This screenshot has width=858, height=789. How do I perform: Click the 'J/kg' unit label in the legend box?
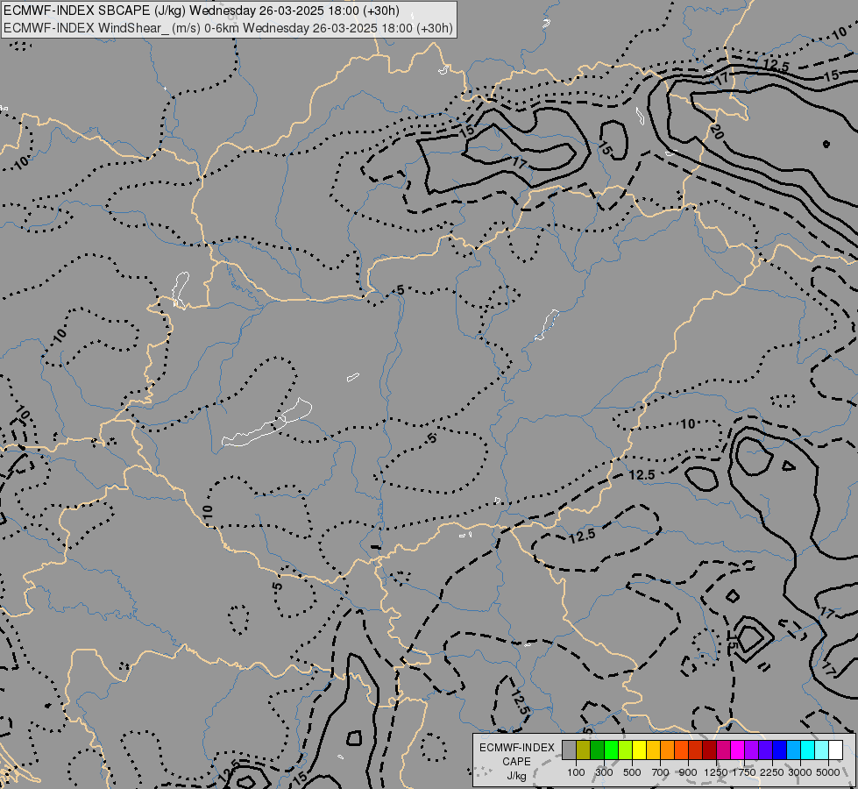[x=516, y=777]
